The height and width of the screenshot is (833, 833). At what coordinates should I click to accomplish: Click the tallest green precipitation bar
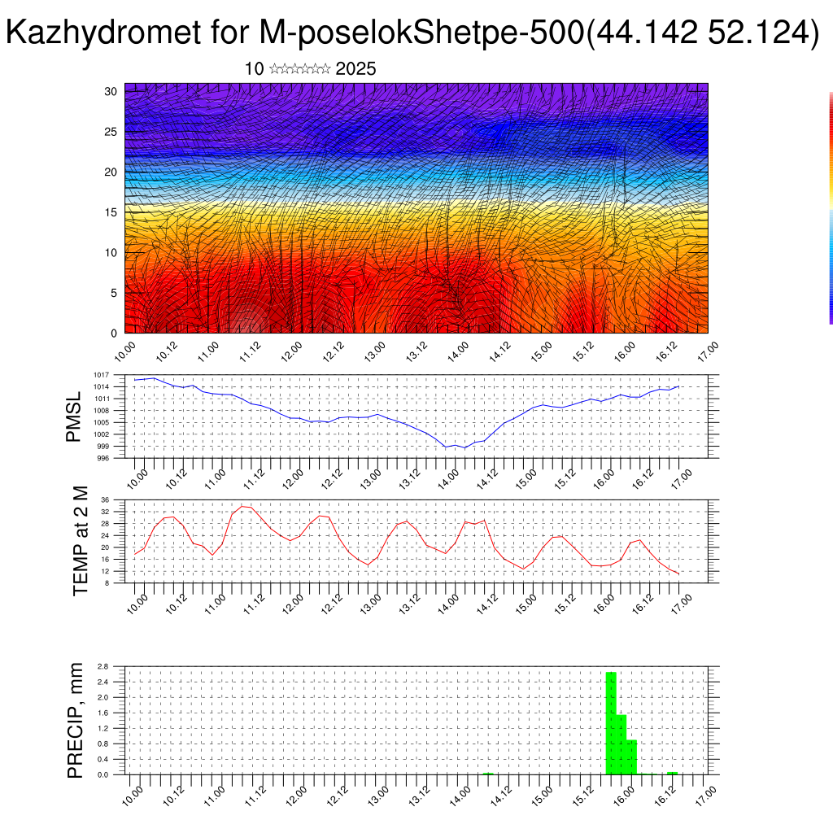coord(612,723)
